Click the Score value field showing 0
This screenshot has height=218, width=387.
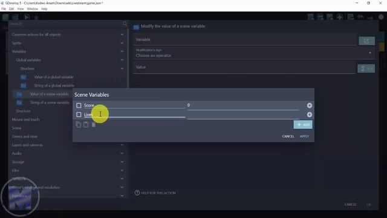pos(243,105)
